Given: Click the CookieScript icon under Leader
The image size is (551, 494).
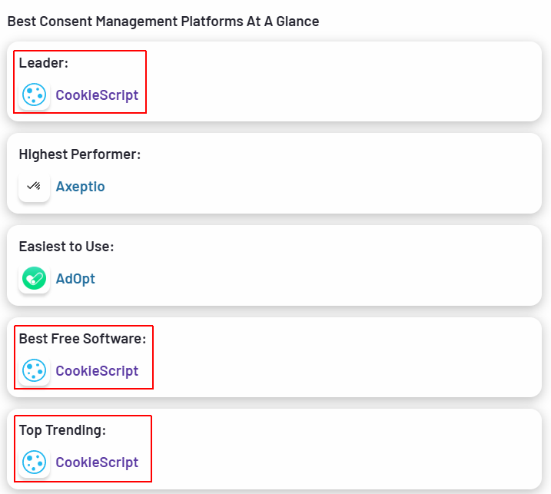Looking at the screenshot, I should pos(35,95).
